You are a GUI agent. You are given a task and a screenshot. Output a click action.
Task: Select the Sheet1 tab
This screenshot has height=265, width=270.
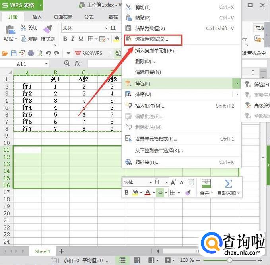(43, 251)
